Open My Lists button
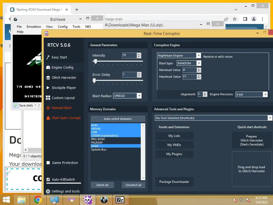 point(174,136)
